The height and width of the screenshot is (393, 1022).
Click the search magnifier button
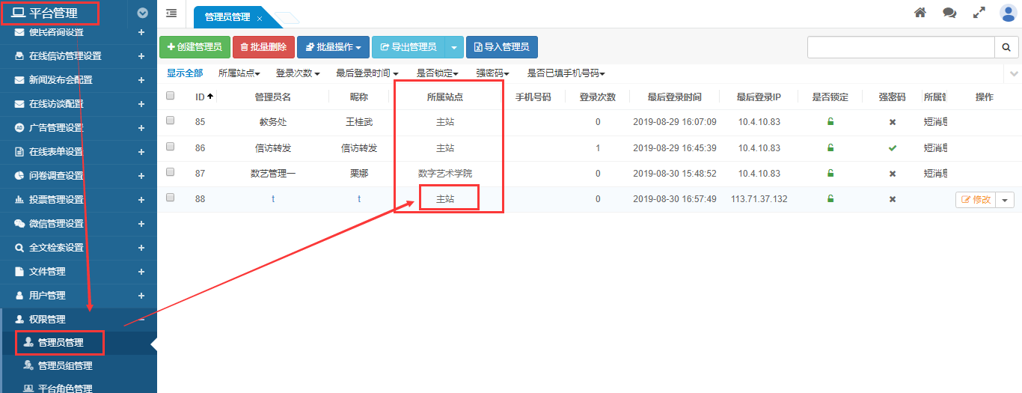tap(1006, 47)
